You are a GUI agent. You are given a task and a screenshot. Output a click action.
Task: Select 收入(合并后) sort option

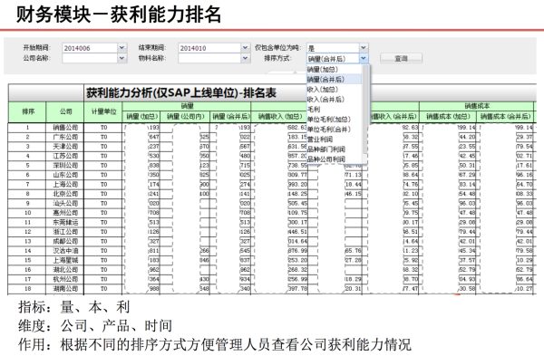pos(325,100)
